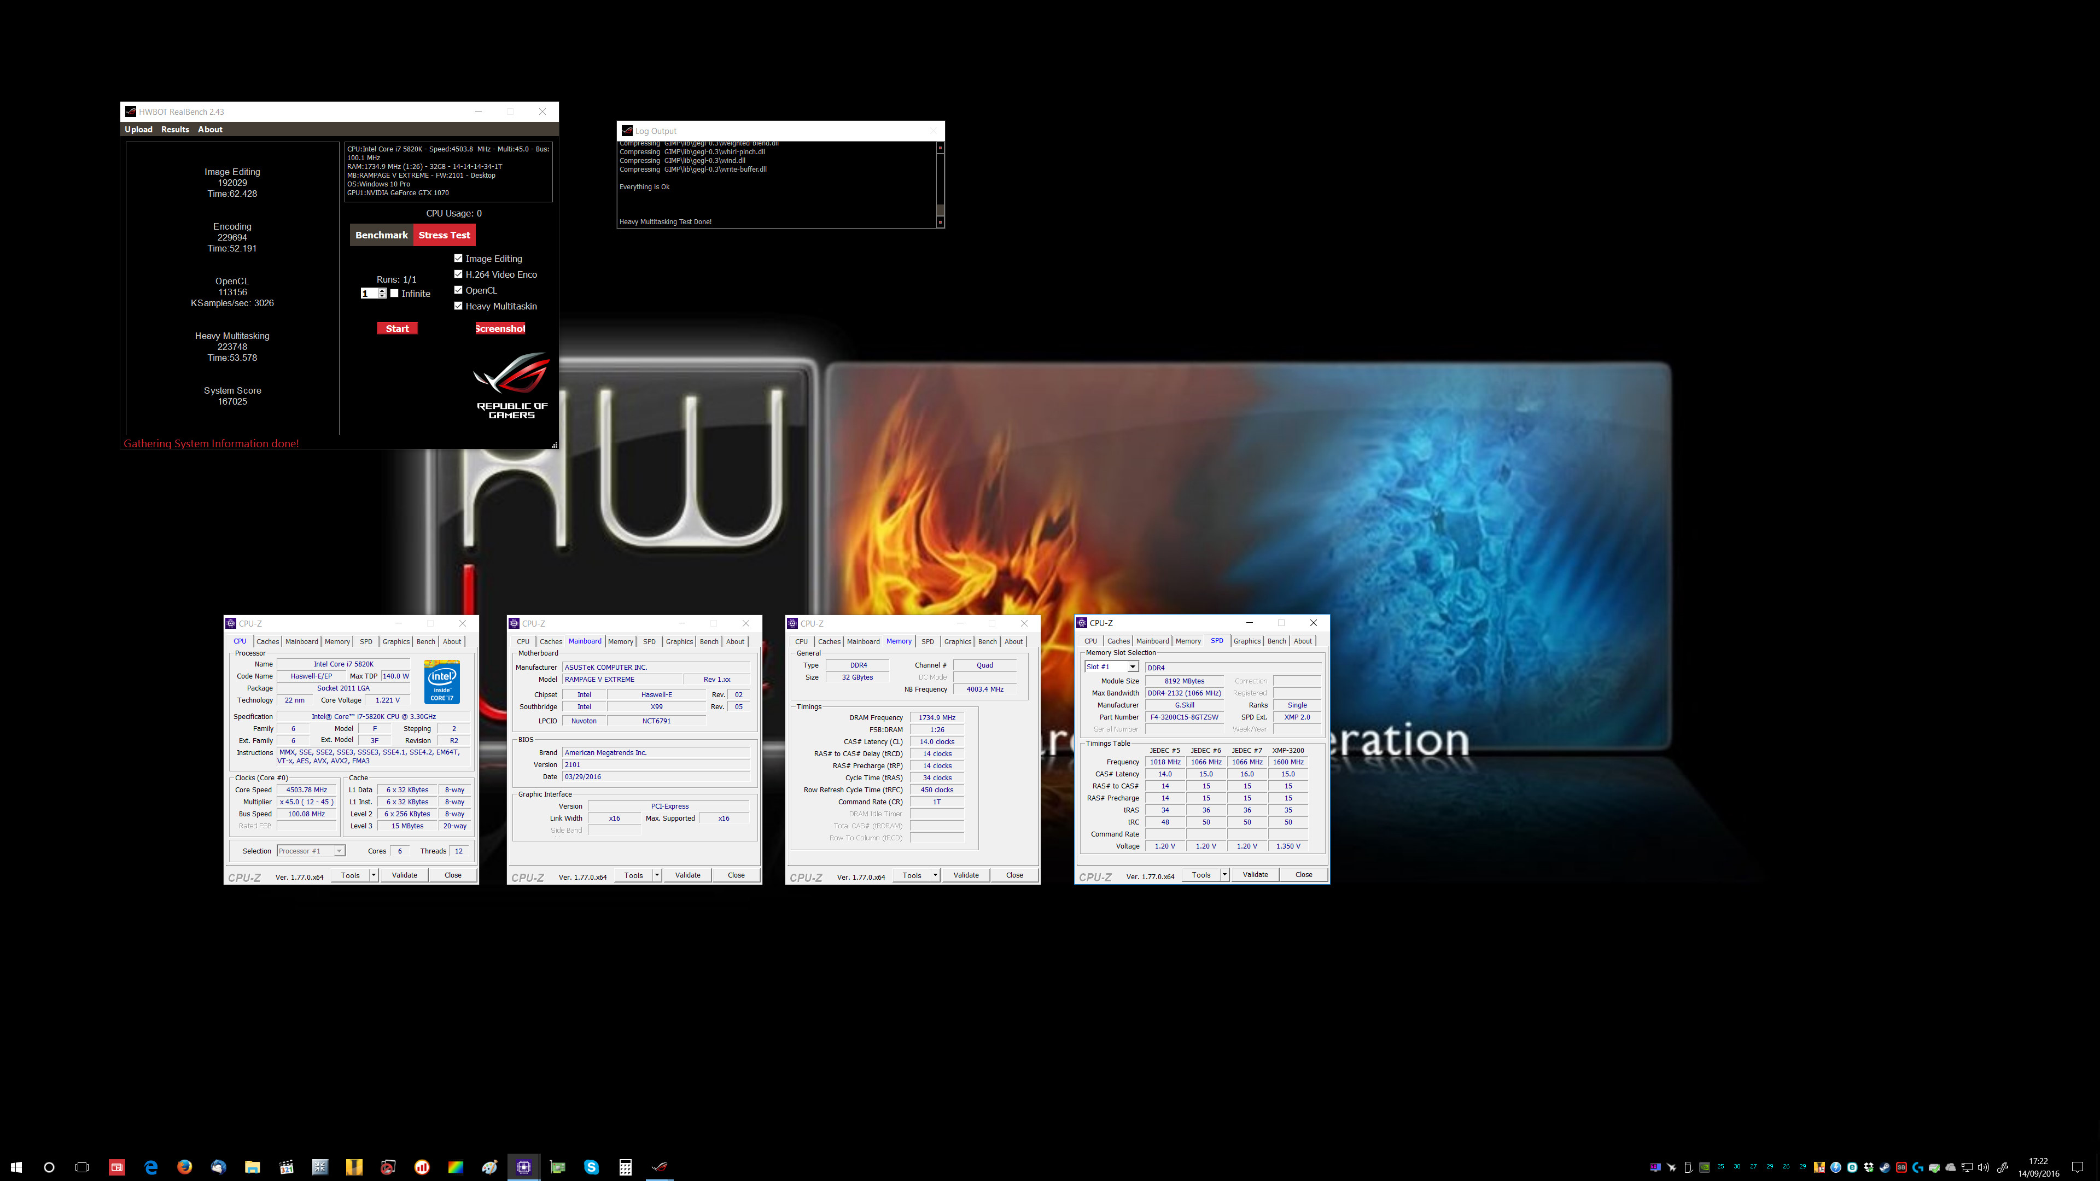
Task: Click the Runs number input field
Action: tap(369, 294)
